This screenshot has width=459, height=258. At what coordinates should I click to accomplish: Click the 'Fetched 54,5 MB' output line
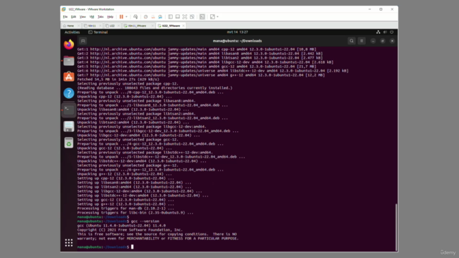(118, 80)
